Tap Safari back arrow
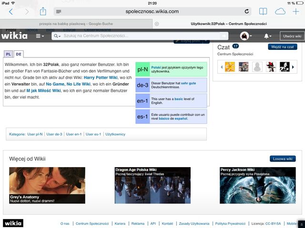 (x=11, y=11)
